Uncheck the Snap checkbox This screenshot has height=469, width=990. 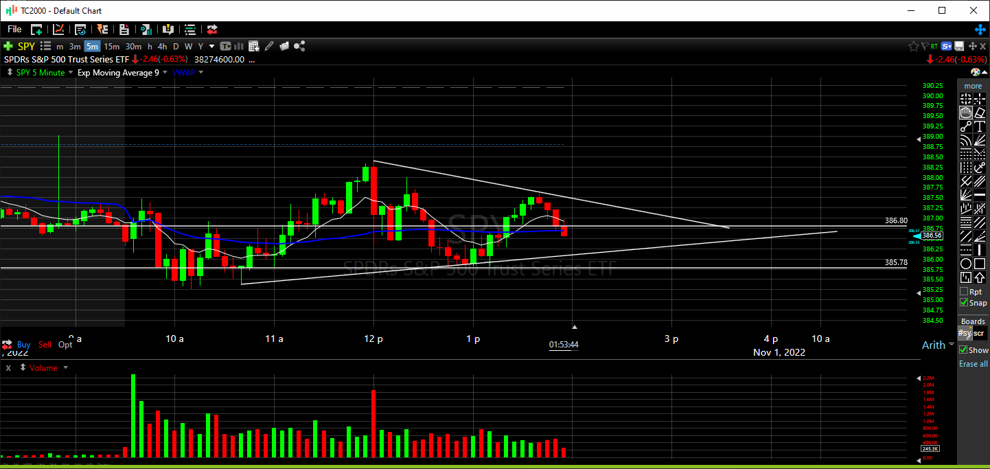(964, 303)
